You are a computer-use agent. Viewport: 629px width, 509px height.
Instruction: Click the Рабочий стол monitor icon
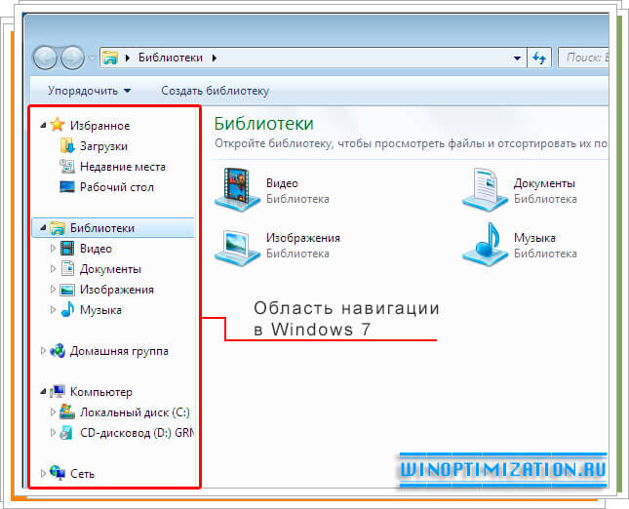click(67, 186)
